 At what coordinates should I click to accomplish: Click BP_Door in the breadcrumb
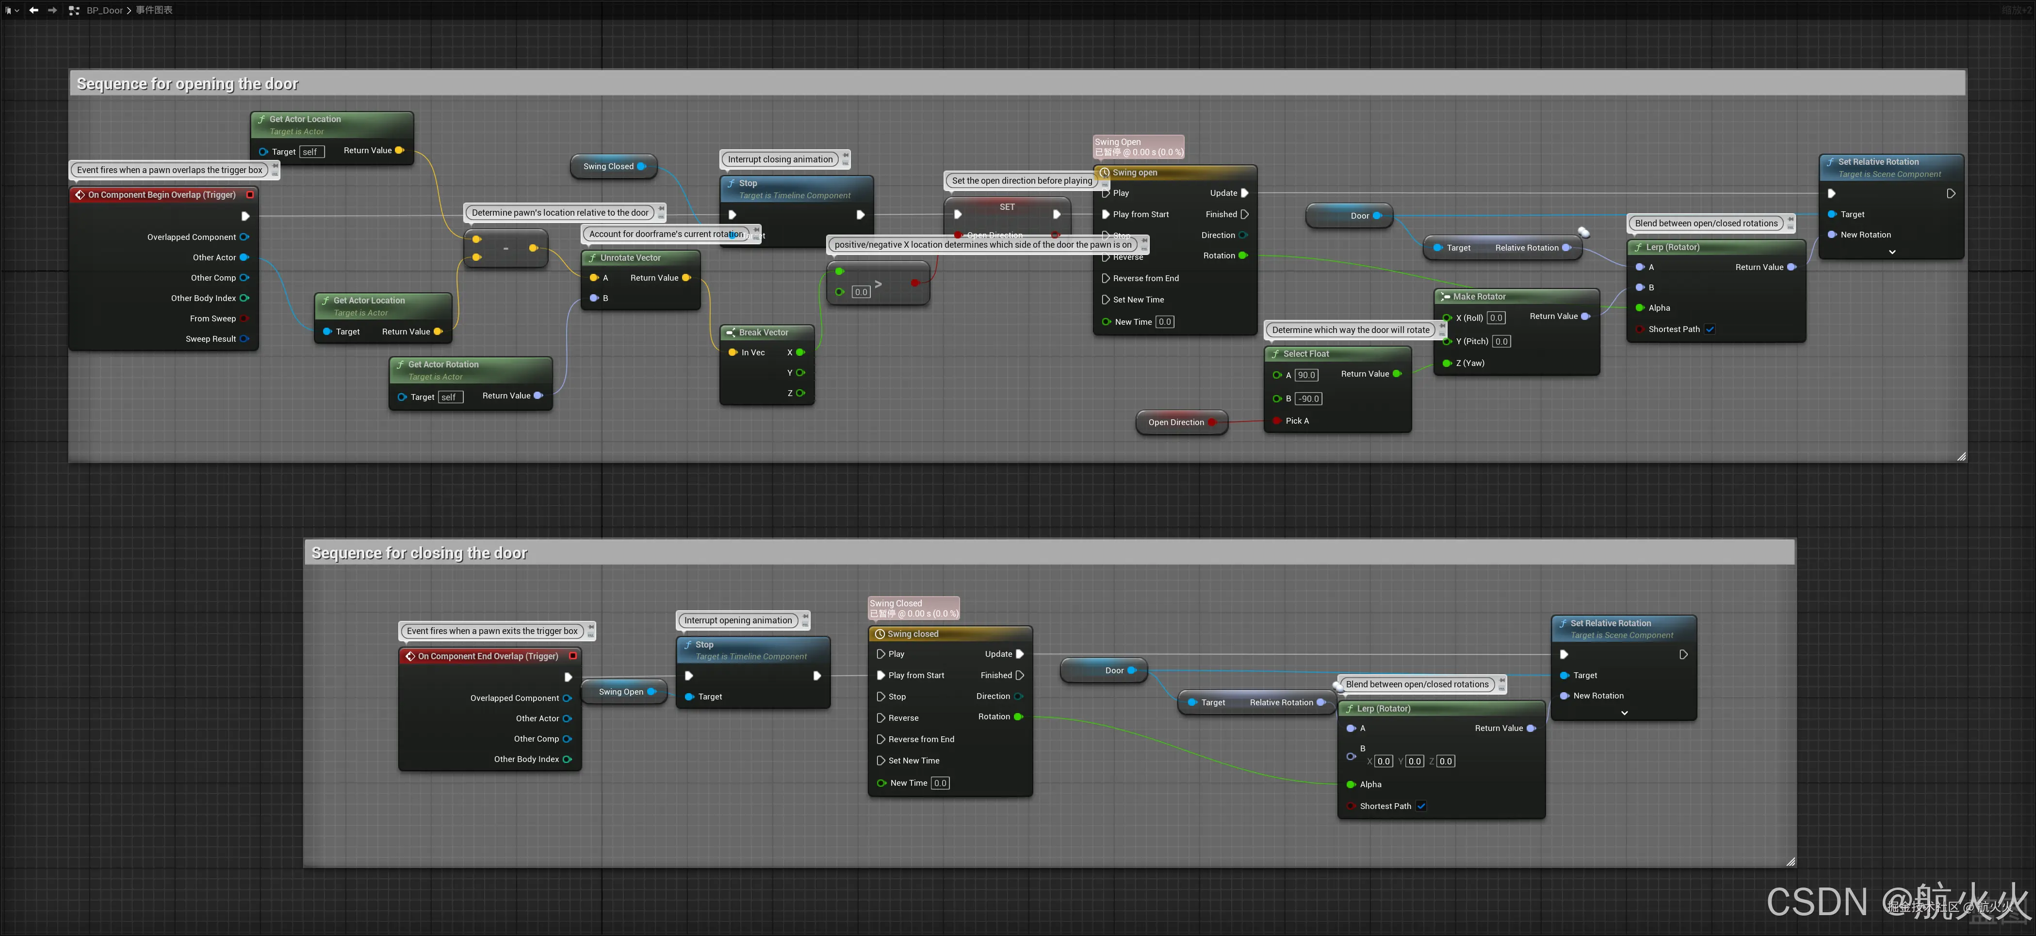pyautogui.click(x=104, y=10)
